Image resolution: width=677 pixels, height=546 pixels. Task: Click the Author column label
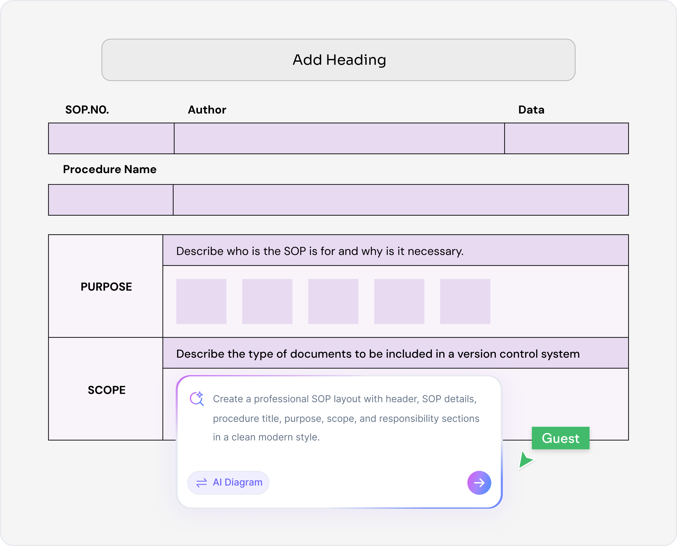point(207,110)
